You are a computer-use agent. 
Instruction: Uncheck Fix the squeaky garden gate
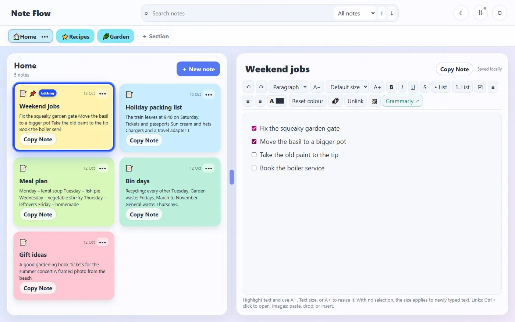254,128
